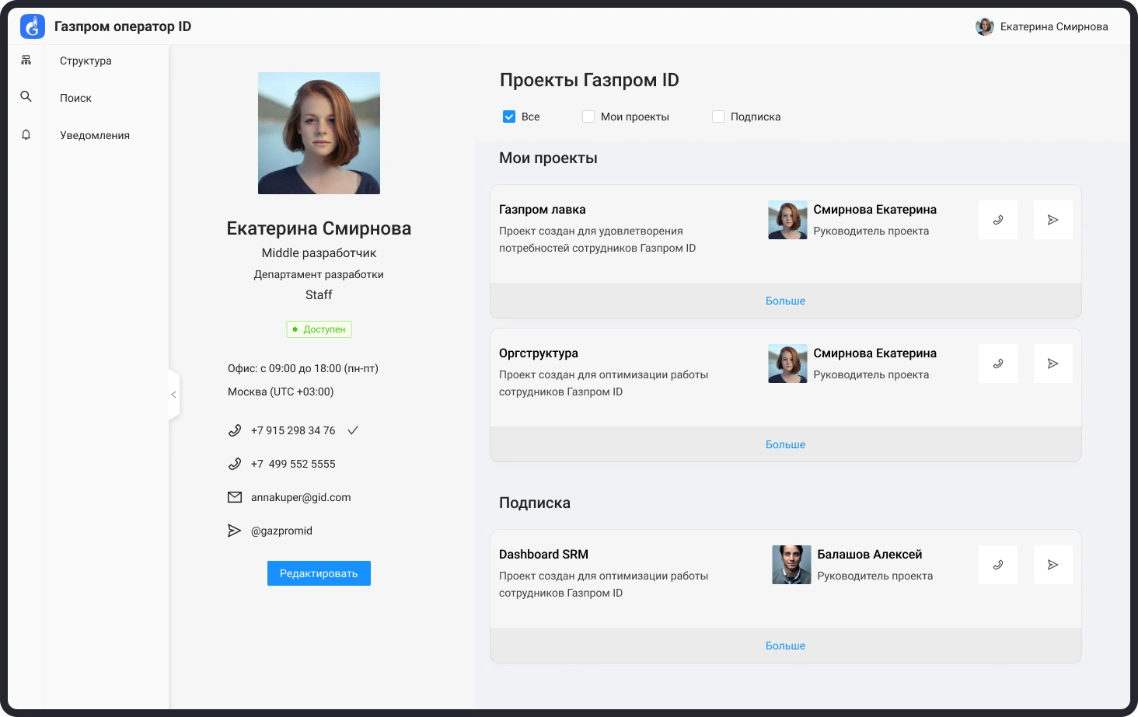The width and height of the screenshot is (1138, 717).
Task: Expand Больше on Dashboard SRM card
Action: pos(785,646)
